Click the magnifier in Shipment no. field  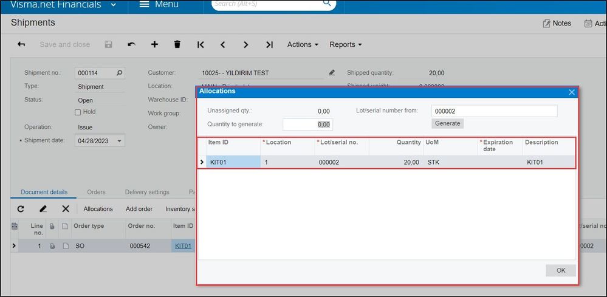[119, 73]
